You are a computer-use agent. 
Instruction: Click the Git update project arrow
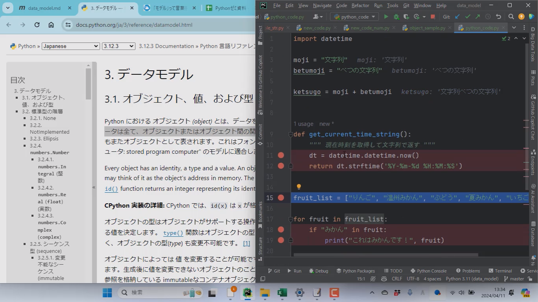click(x=457, y=17)
